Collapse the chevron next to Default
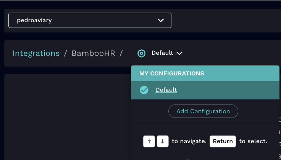 pyautogui.click(x=179, y=53)
